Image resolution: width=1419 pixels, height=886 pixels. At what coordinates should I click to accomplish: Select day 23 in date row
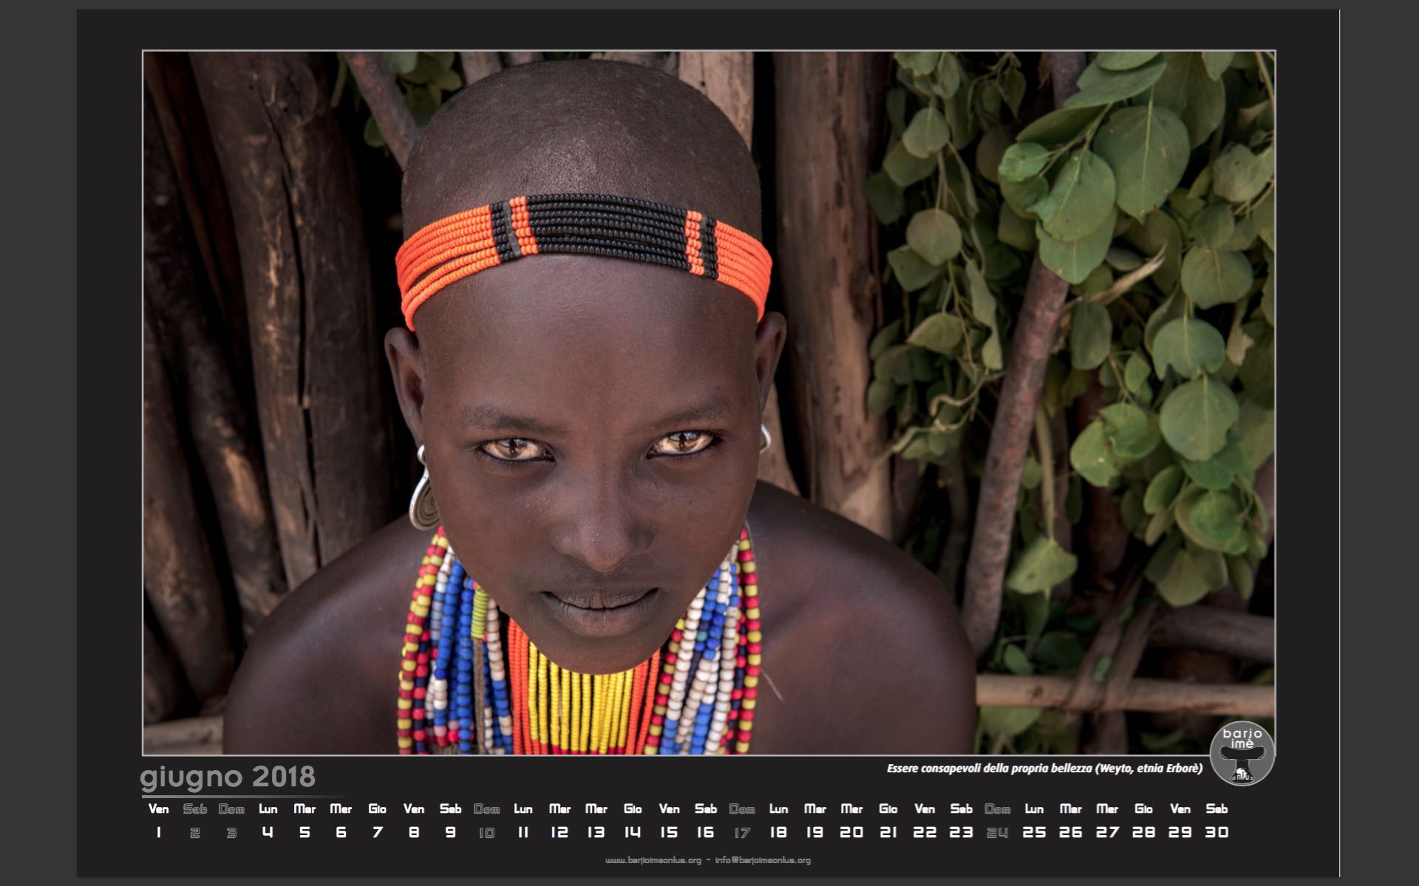click(961, 832)
